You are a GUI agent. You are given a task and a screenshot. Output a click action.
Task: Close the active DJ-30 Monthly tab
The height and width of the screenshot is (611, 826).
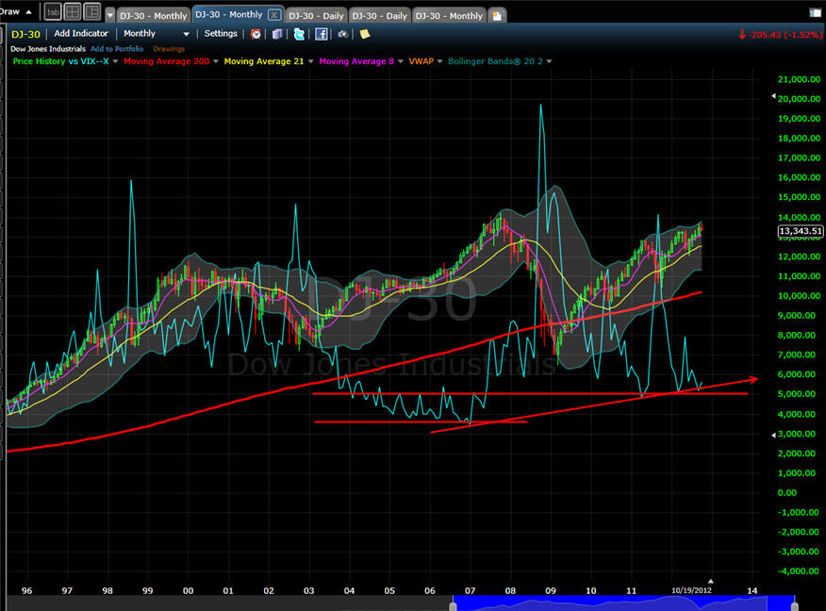273,15
